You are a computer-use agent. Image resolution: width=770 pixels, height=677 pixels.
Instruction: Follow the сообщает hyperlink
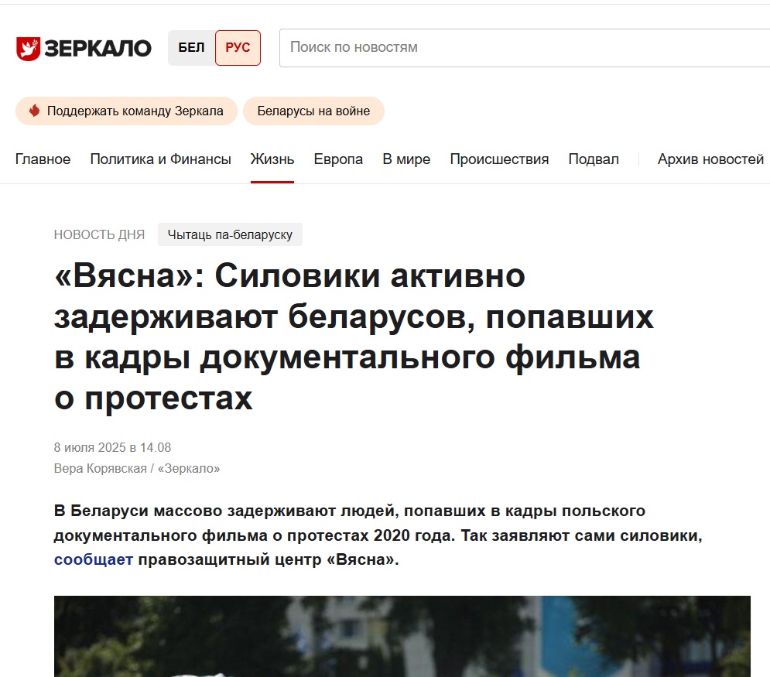click(x=94, y=559)
